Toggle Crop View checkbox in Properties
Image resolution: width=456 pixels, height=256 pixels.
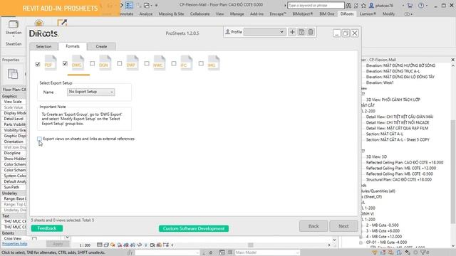[34, 239]
